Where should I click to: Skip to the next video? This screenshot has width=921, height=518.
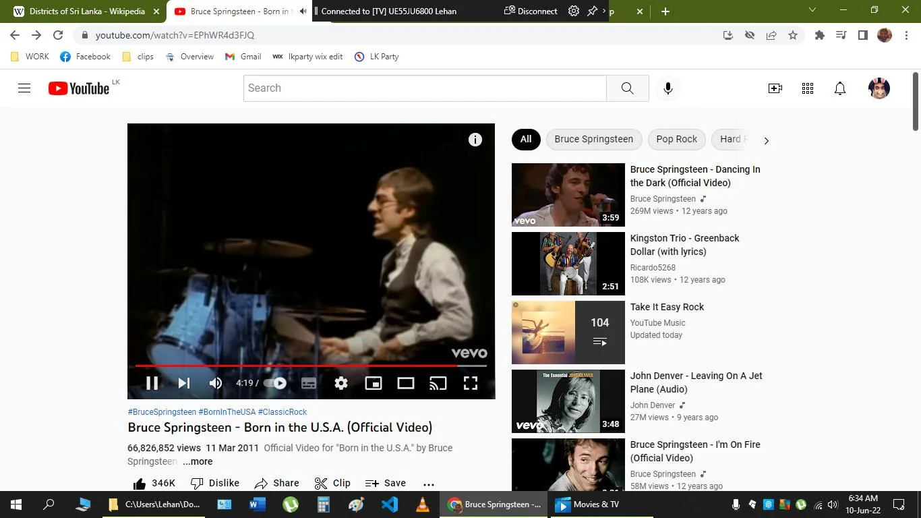183,383
